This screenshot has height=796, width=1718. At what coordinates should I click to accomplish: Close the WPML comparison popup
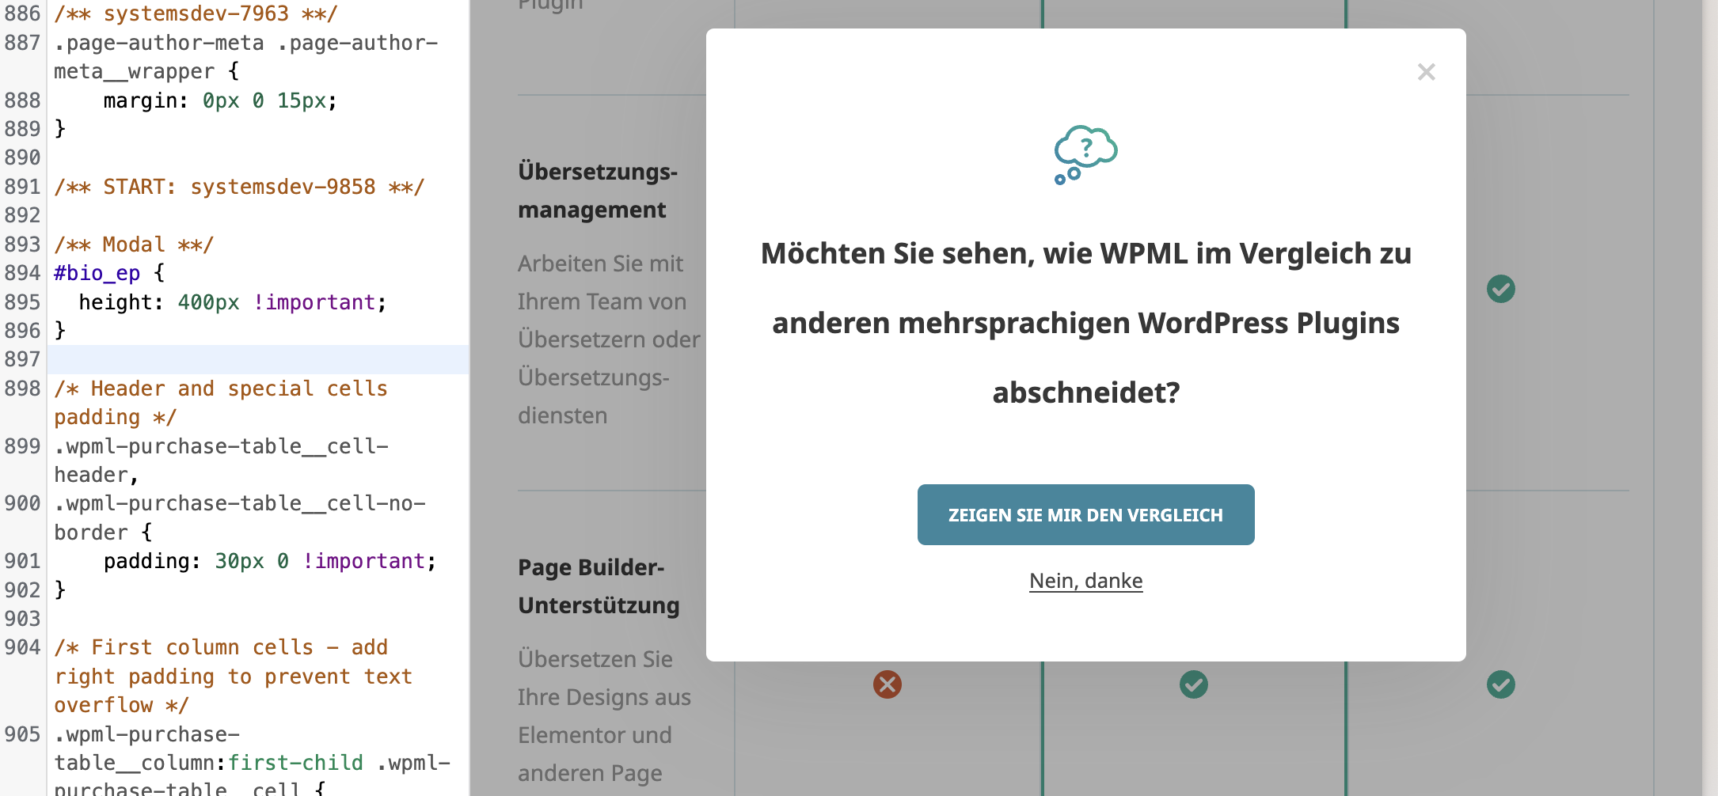click(x=1426, y=72)
